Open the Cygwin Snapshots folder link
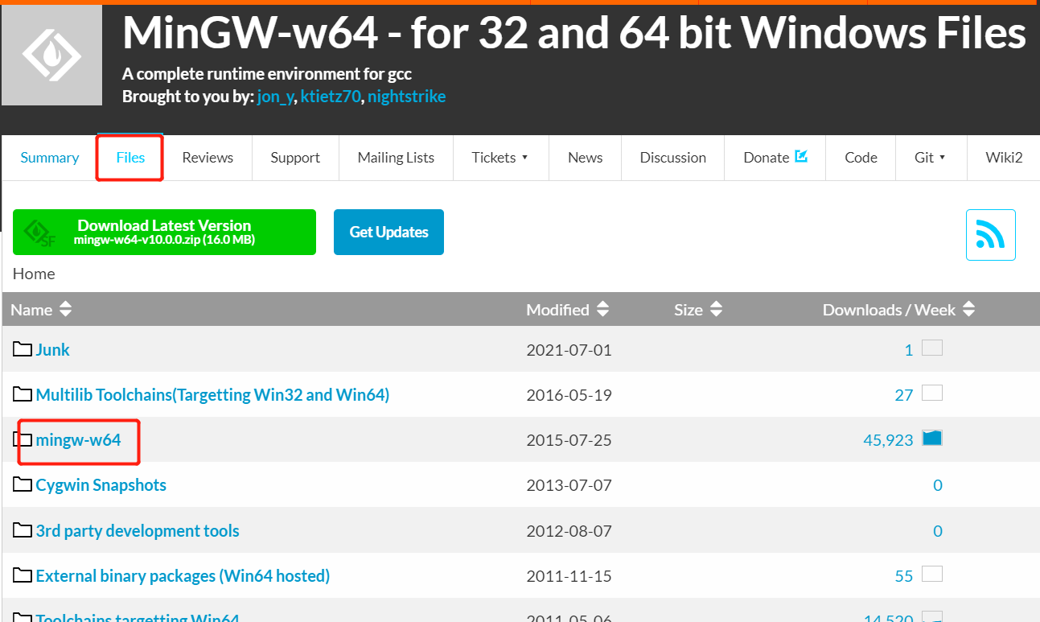The width and height of the screenshot is (1040, 622). 101,485
